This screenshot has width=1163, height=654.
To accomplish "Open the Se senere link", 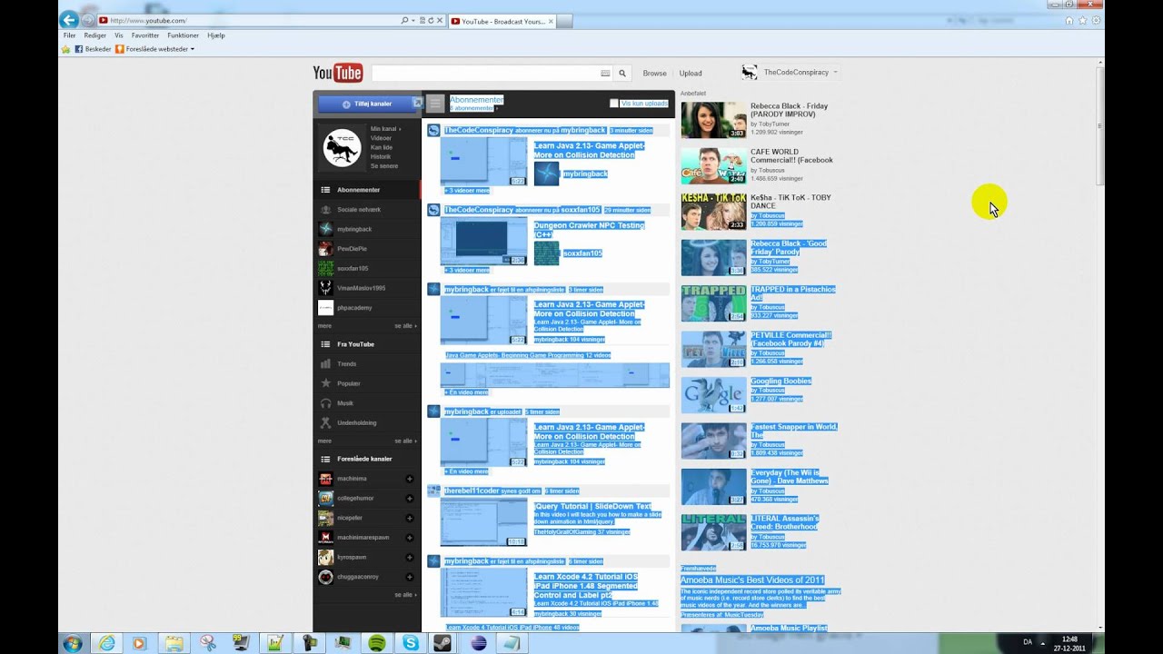I will 384,166.
